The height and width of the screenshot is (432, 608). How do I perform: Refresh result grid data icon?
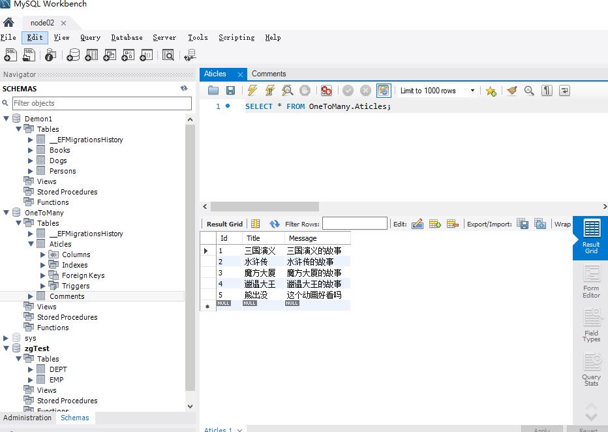275,224
